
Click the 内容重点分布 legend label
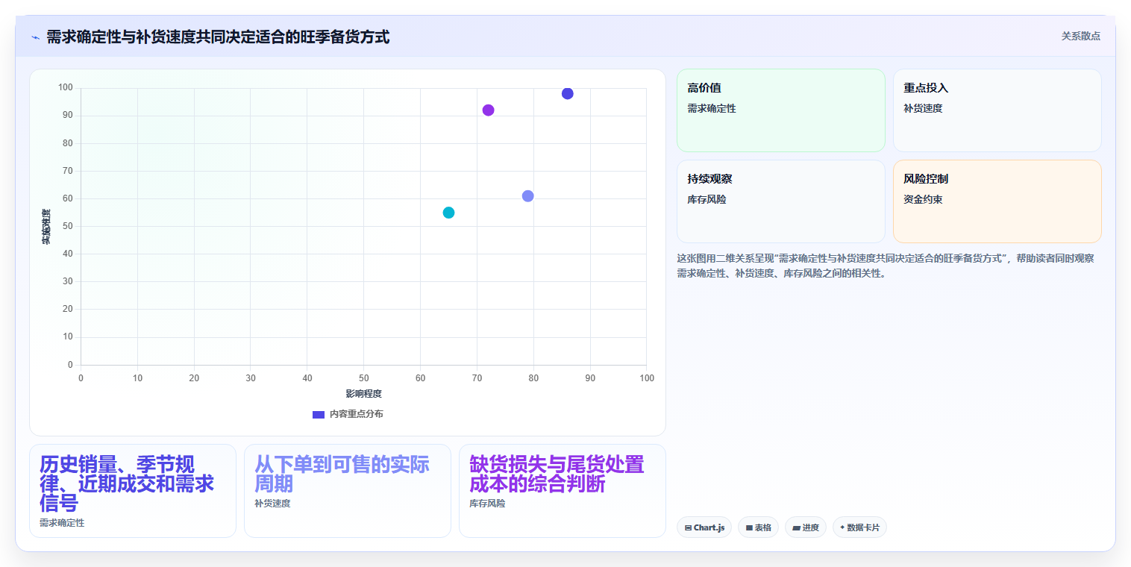(356, 414)
